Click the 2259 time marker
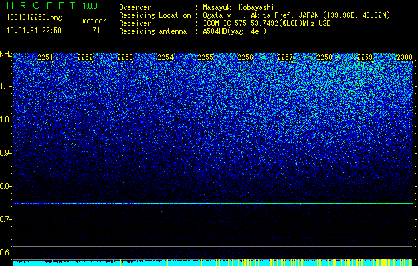 (365, 57)
